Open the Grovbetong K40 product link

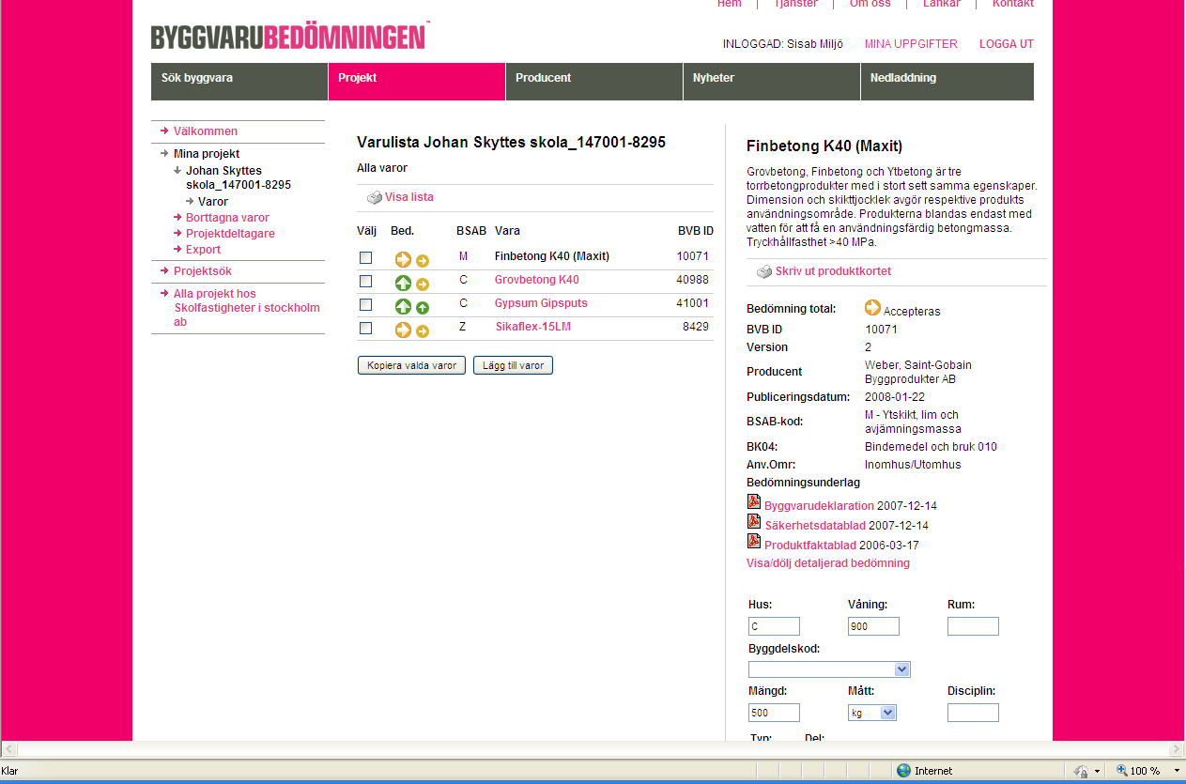pos(537,280)
